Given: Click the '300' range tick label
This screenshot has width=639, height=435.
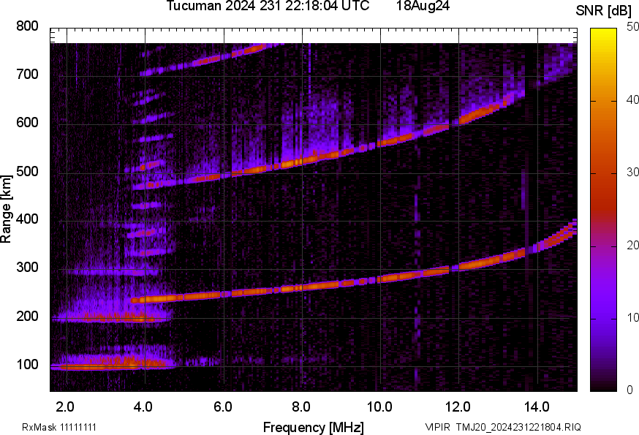Looking at the screenshot, I should (27, 268).
